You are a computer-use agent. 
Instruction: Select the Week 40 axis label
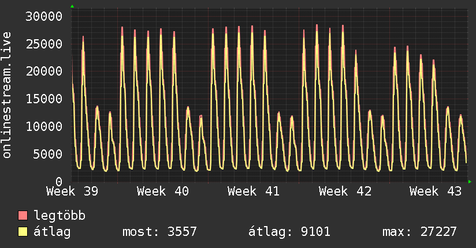coord(163,191)
